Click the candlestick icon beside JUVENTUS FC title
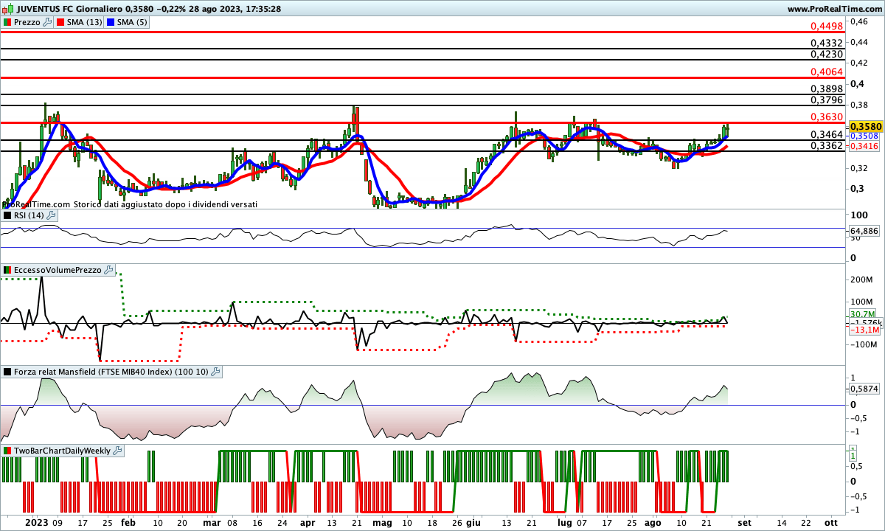This screenshot has height=531, width=885. point(7,9)
